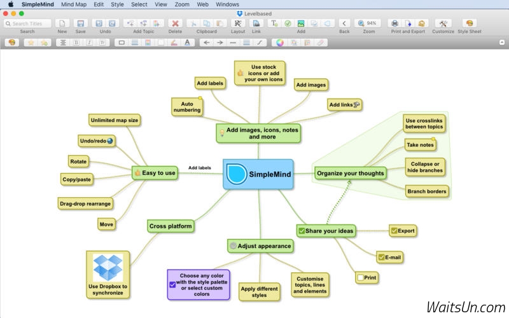Image resolution: width=509 pixels, height=318 pixels.
Task: Open the View menu
Action: pyautogui.click(x=161, y=4)
